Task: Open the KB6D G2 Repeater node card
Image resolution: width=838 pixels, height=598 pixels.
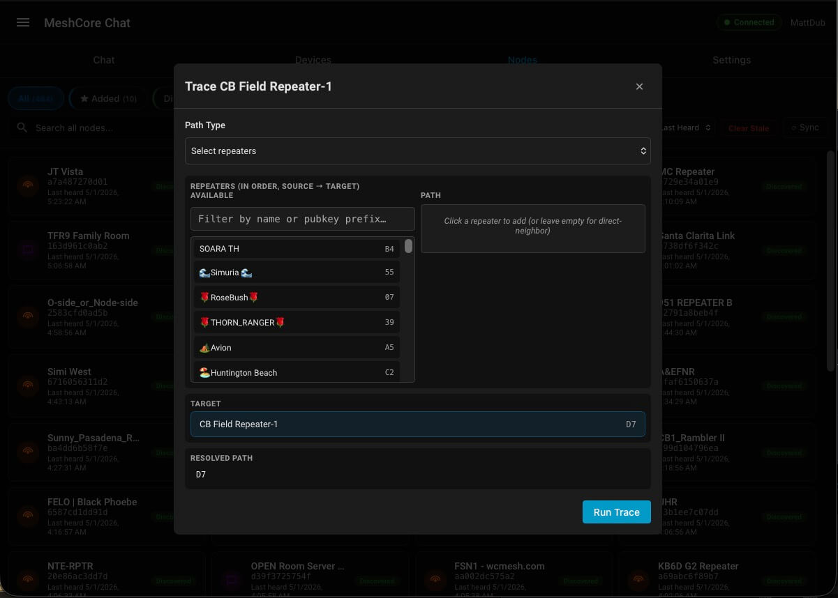Action: (x=716, y=575)
